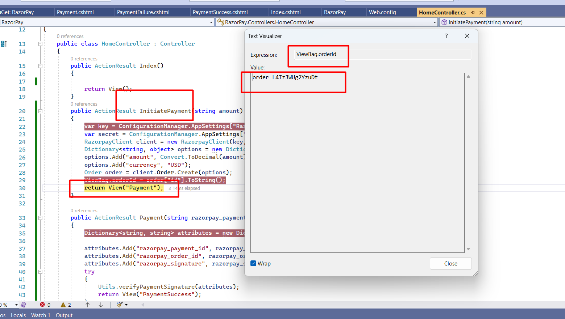
Task: Click the order_L4TzJWUg2YzuDt value text
Action: (285, 77)
